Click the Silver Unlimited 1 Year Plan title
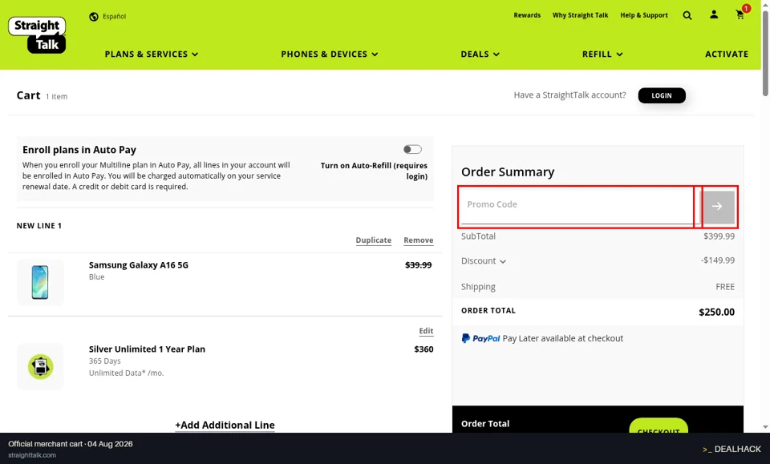 (147, 349)
